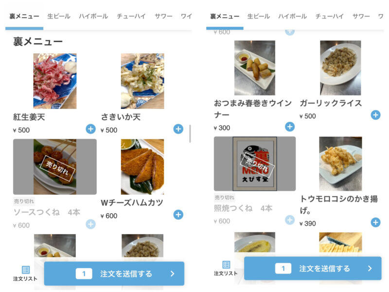Open the Wチーズハムカツ photo
The height and width of the screenshot is (292, 389).
click(x=142, y=166)
